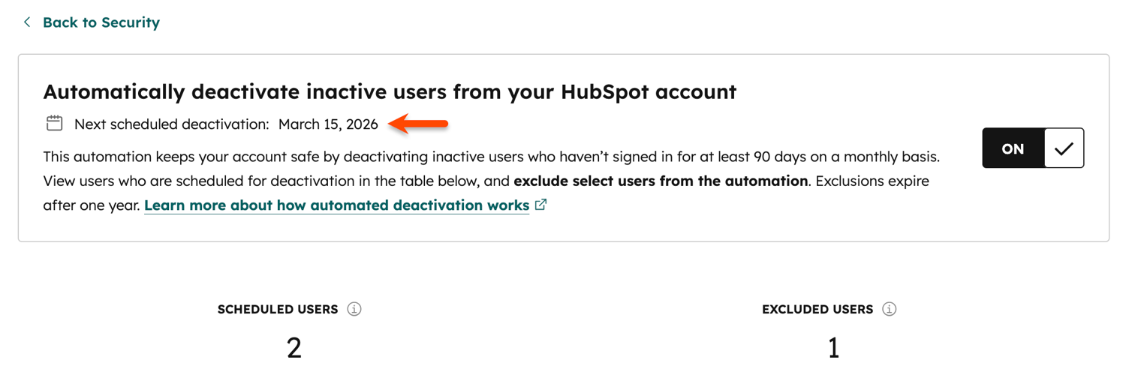This screenshot has width=1126, height=387.
Task: Select the March 15, 2026 date text
Action: coord(328,124)
